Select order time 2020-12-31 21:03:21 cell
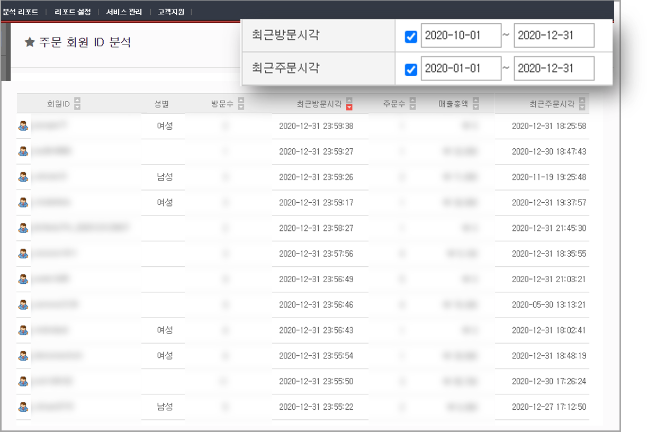Viewport: 647px width, 432px height. [549, 280]
